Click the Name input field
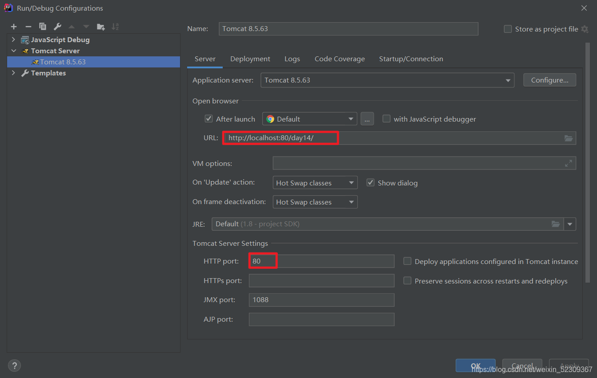Viewport: 597px width, 378px height. [349, 29]
